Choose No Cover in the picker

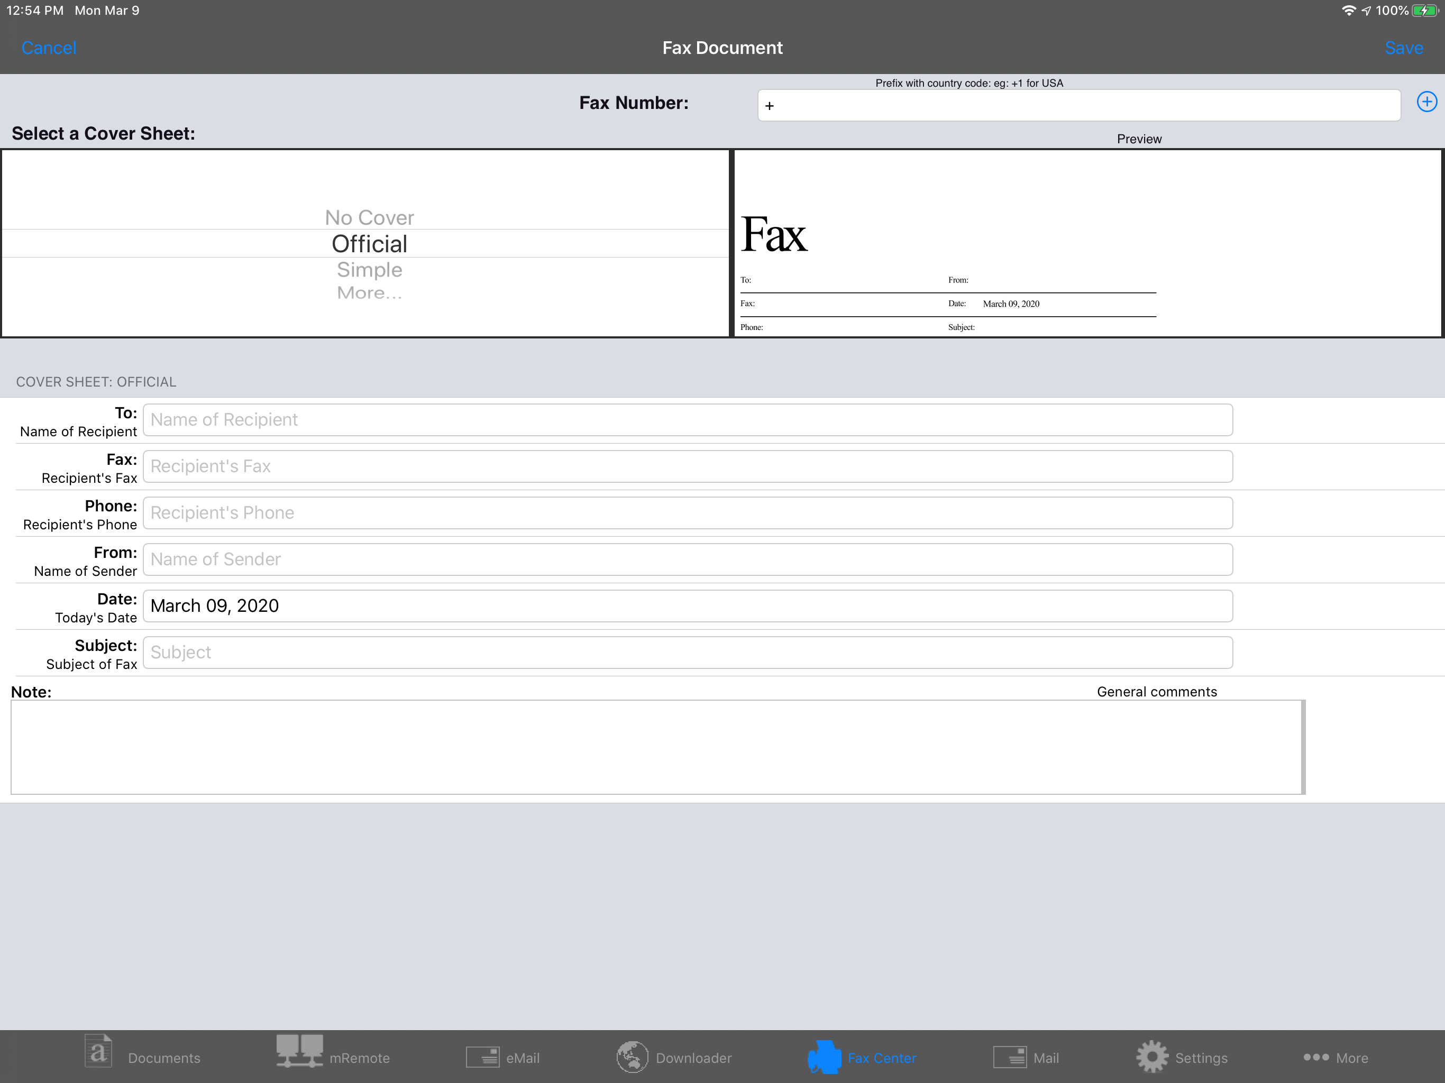tap(370, 217)
